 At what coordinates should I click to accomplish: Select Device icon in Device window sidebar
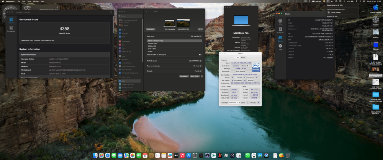pyautogui.click(x=280, y=39)
